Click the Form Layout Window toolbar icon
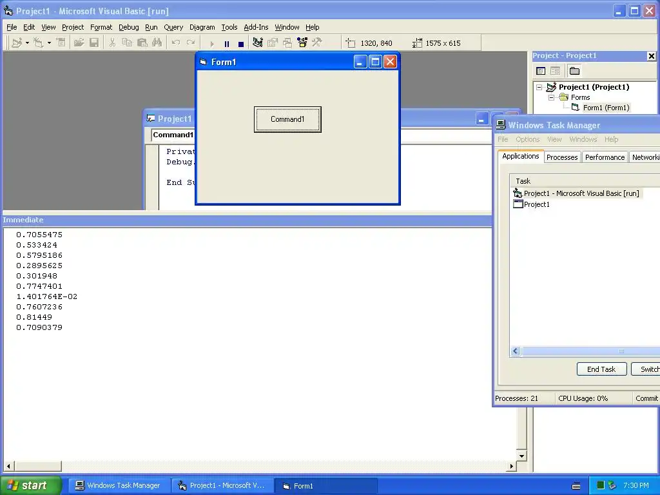 click(x=287, y=43)
